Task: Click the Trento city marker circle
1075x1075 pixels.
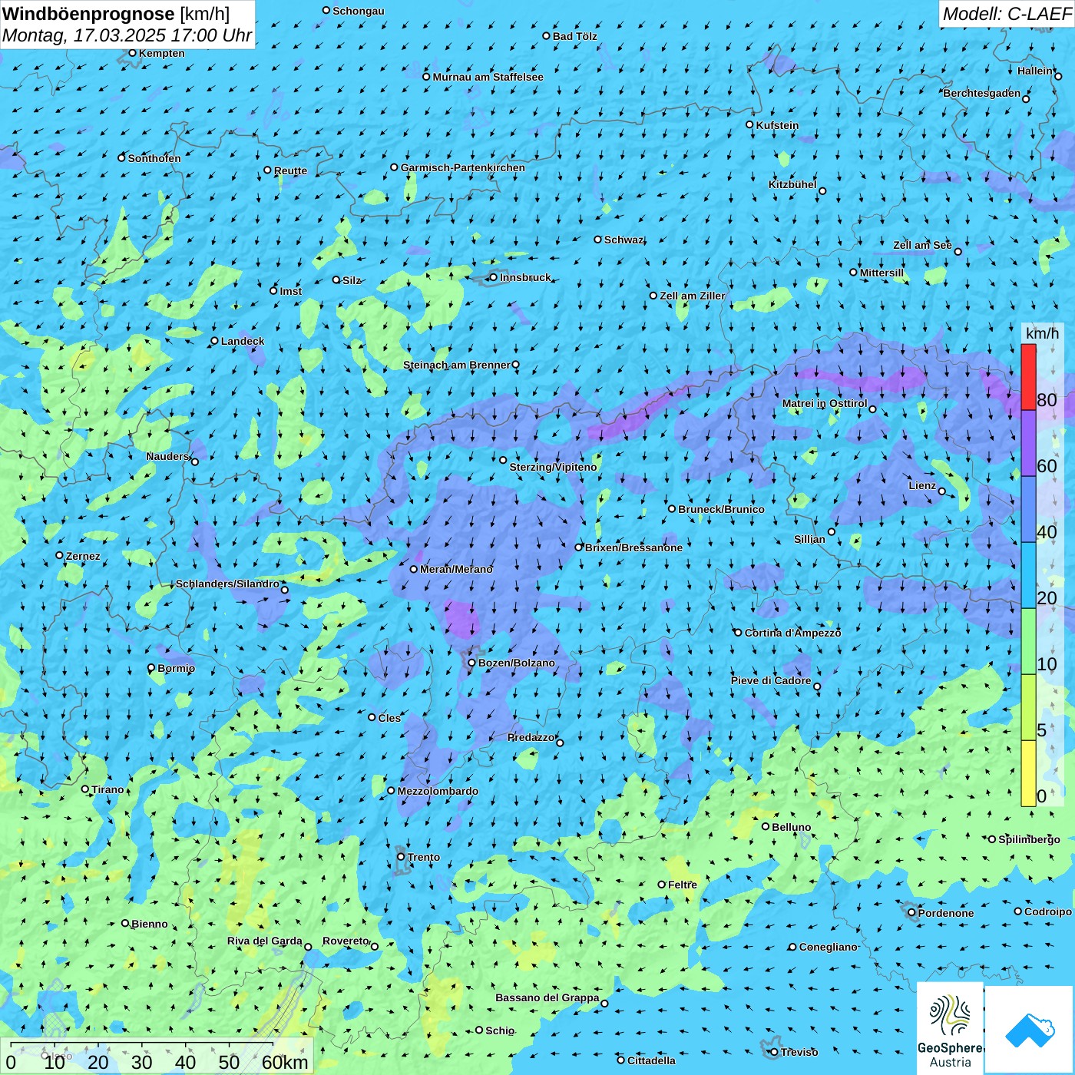Action: tap(401, 857)
